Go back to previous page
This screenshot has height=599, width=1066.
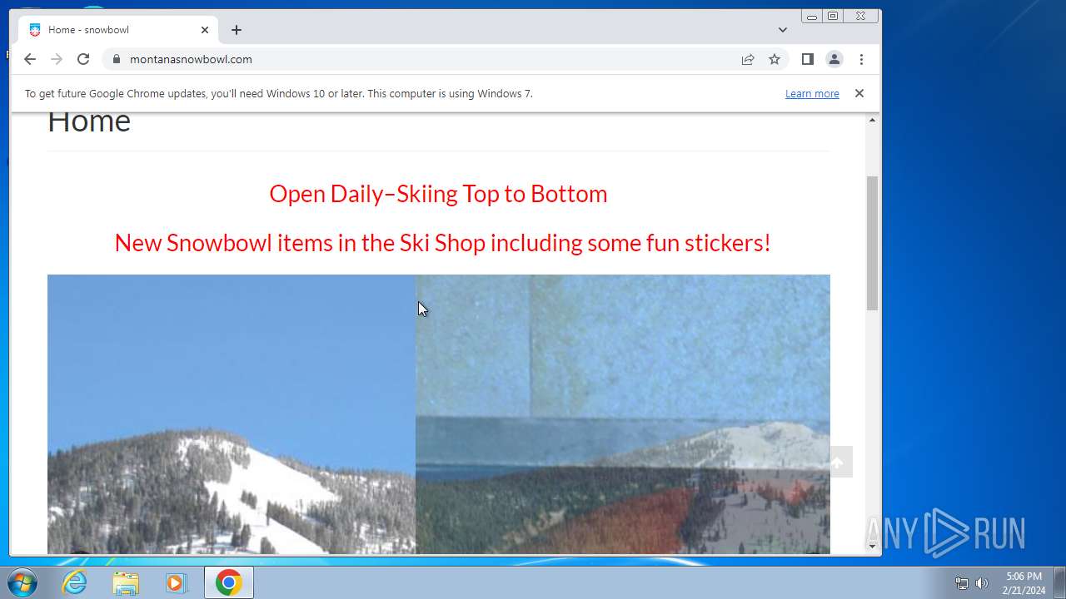click(30, 59)
